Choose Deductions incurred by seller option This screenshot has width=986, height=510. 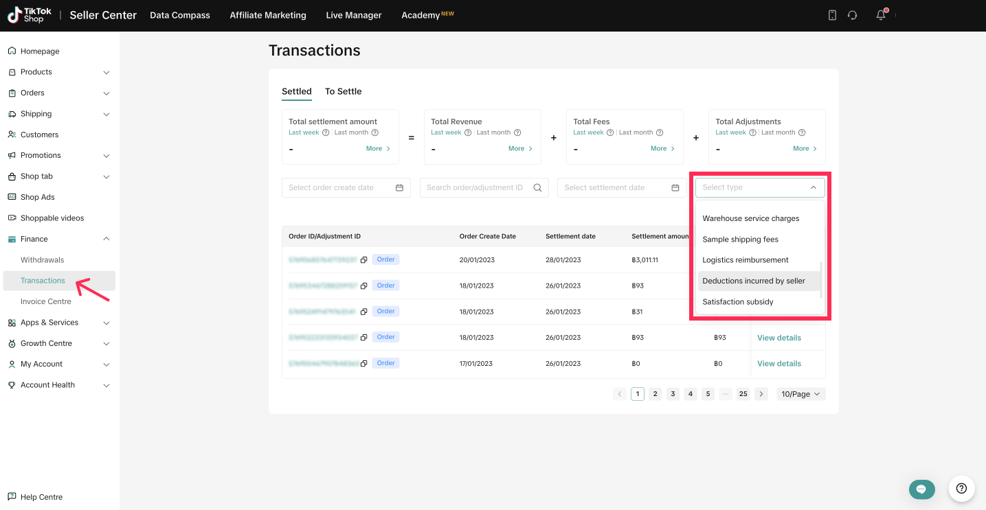[753, 281]
